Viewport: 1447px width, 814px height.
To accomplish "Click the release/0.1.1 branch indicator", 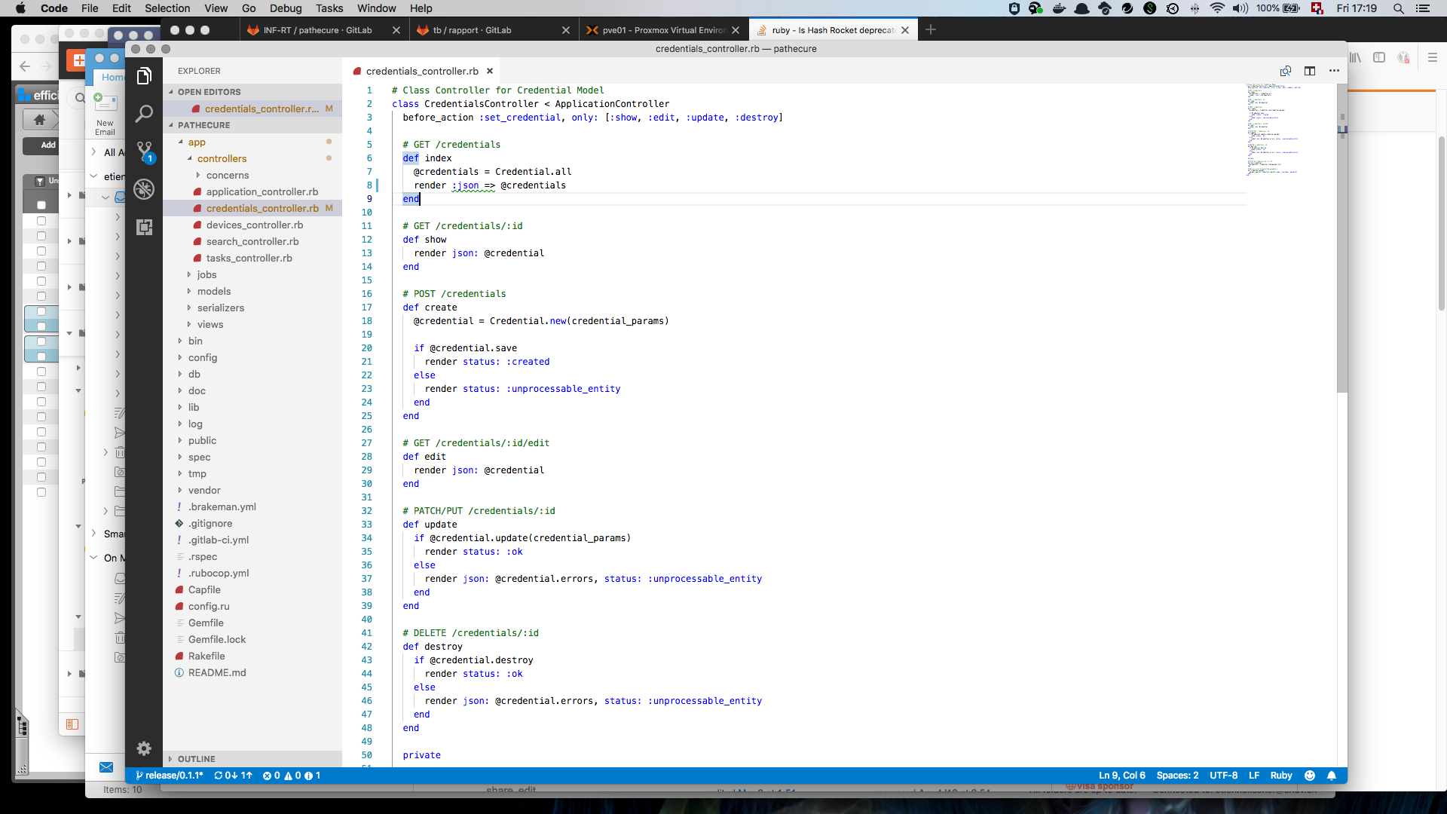I will [x=170, y=776].
